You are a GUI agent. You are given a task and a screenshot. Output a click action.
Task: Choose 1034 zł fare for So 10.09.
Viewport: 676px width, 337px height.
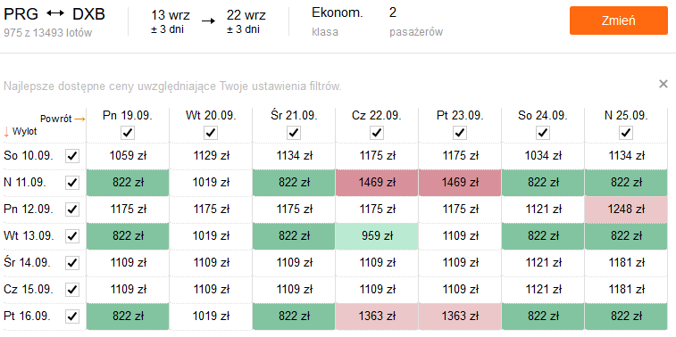coord(543,156)
